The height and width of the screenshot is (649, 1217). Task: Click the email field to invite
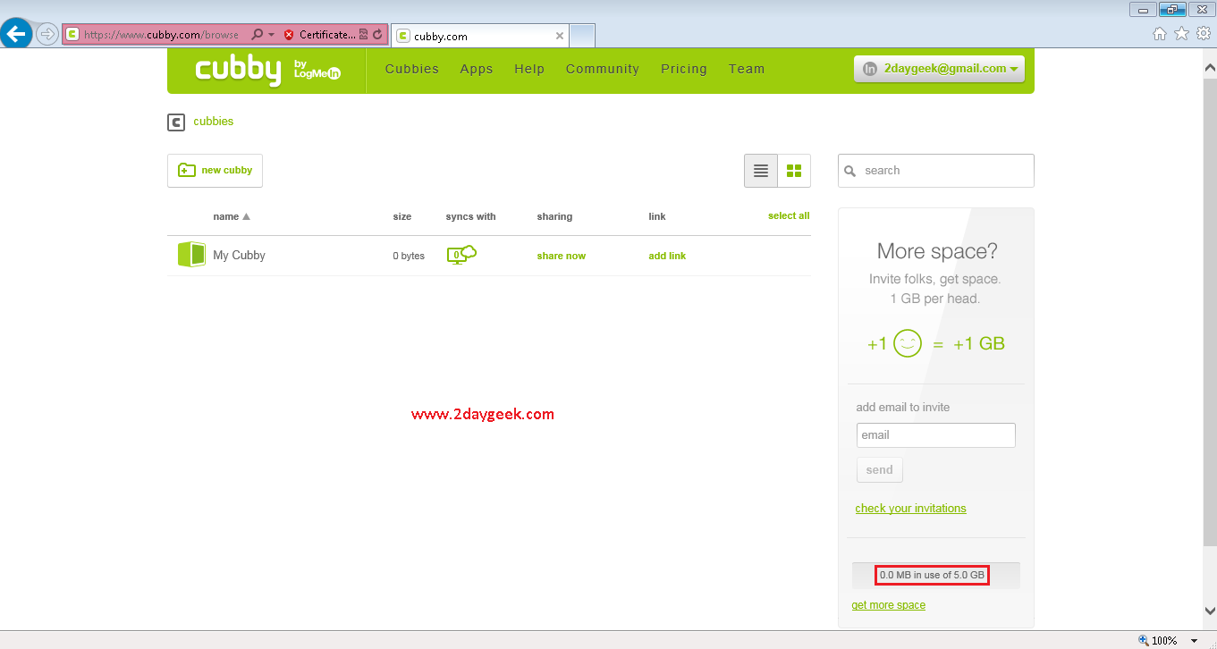(x=936, y=435)
